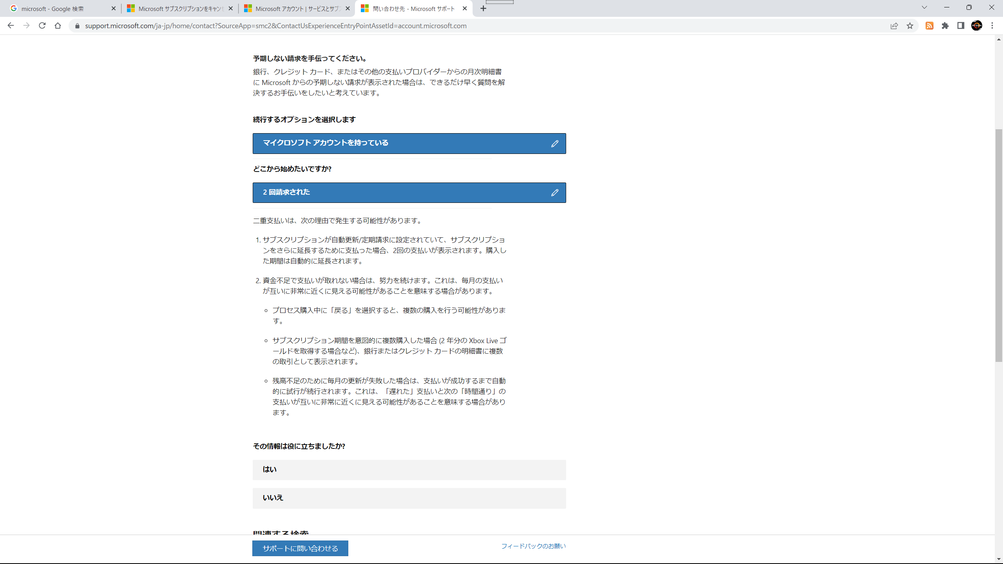The width and height of the screenshot is (1003, 564).
Task: Click the browser forward arrow
Action: tap(26, 25)
